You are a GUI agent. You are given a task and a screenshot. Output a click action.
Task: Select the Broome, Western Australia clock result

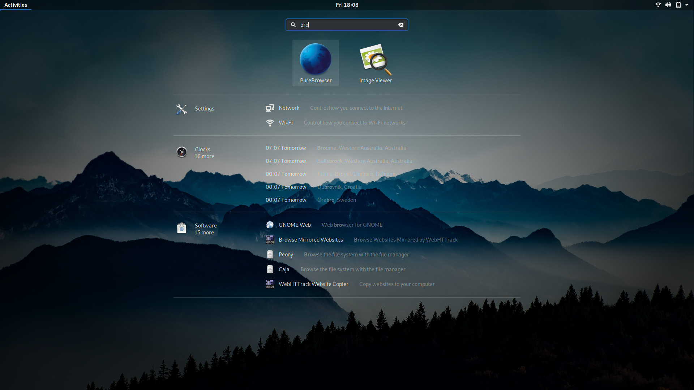[x=361, y=148]
